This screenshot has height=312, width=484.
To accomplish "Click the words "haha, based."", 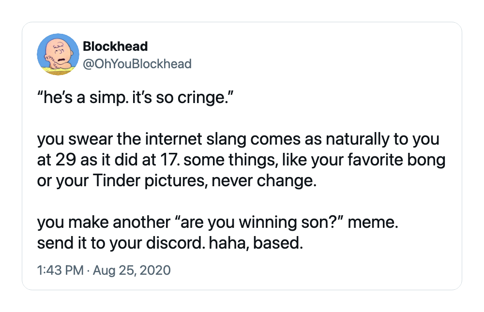I will tap(256, 243).
